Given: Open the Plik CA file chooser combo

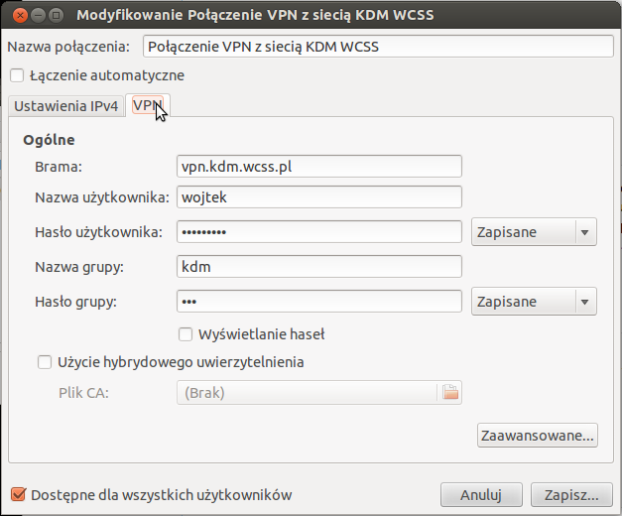Looking at the screenshot, I should [x=308, y=393].
